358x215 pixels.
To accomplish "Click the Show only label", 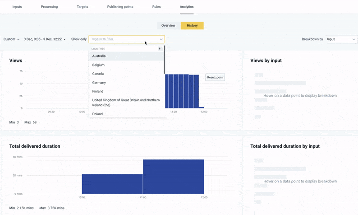I will [x=79, y=39].
